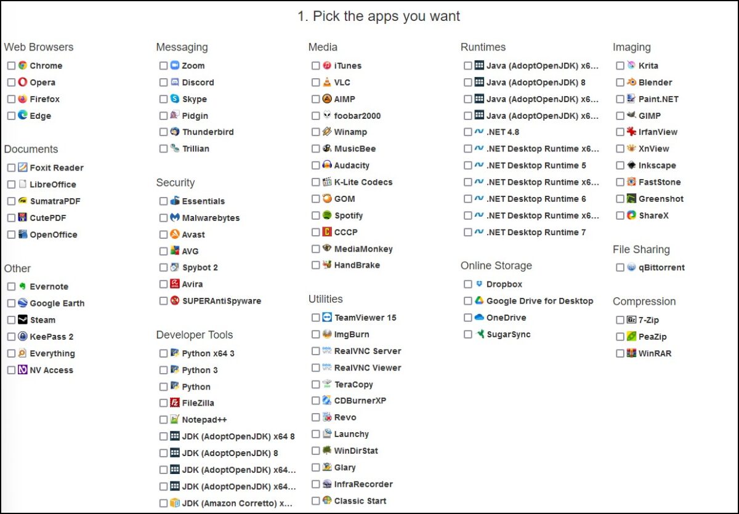Click the Blender icon in Imaging

(x=631, y=82)
